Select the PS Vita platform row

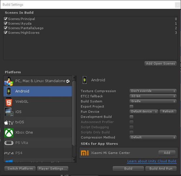click(x=38, y=143)
